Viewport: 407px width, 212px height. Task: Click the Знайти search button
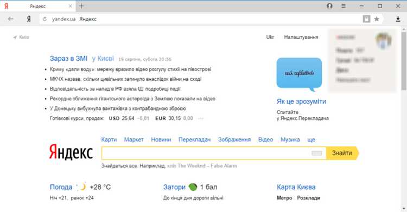tap(342, 153)
